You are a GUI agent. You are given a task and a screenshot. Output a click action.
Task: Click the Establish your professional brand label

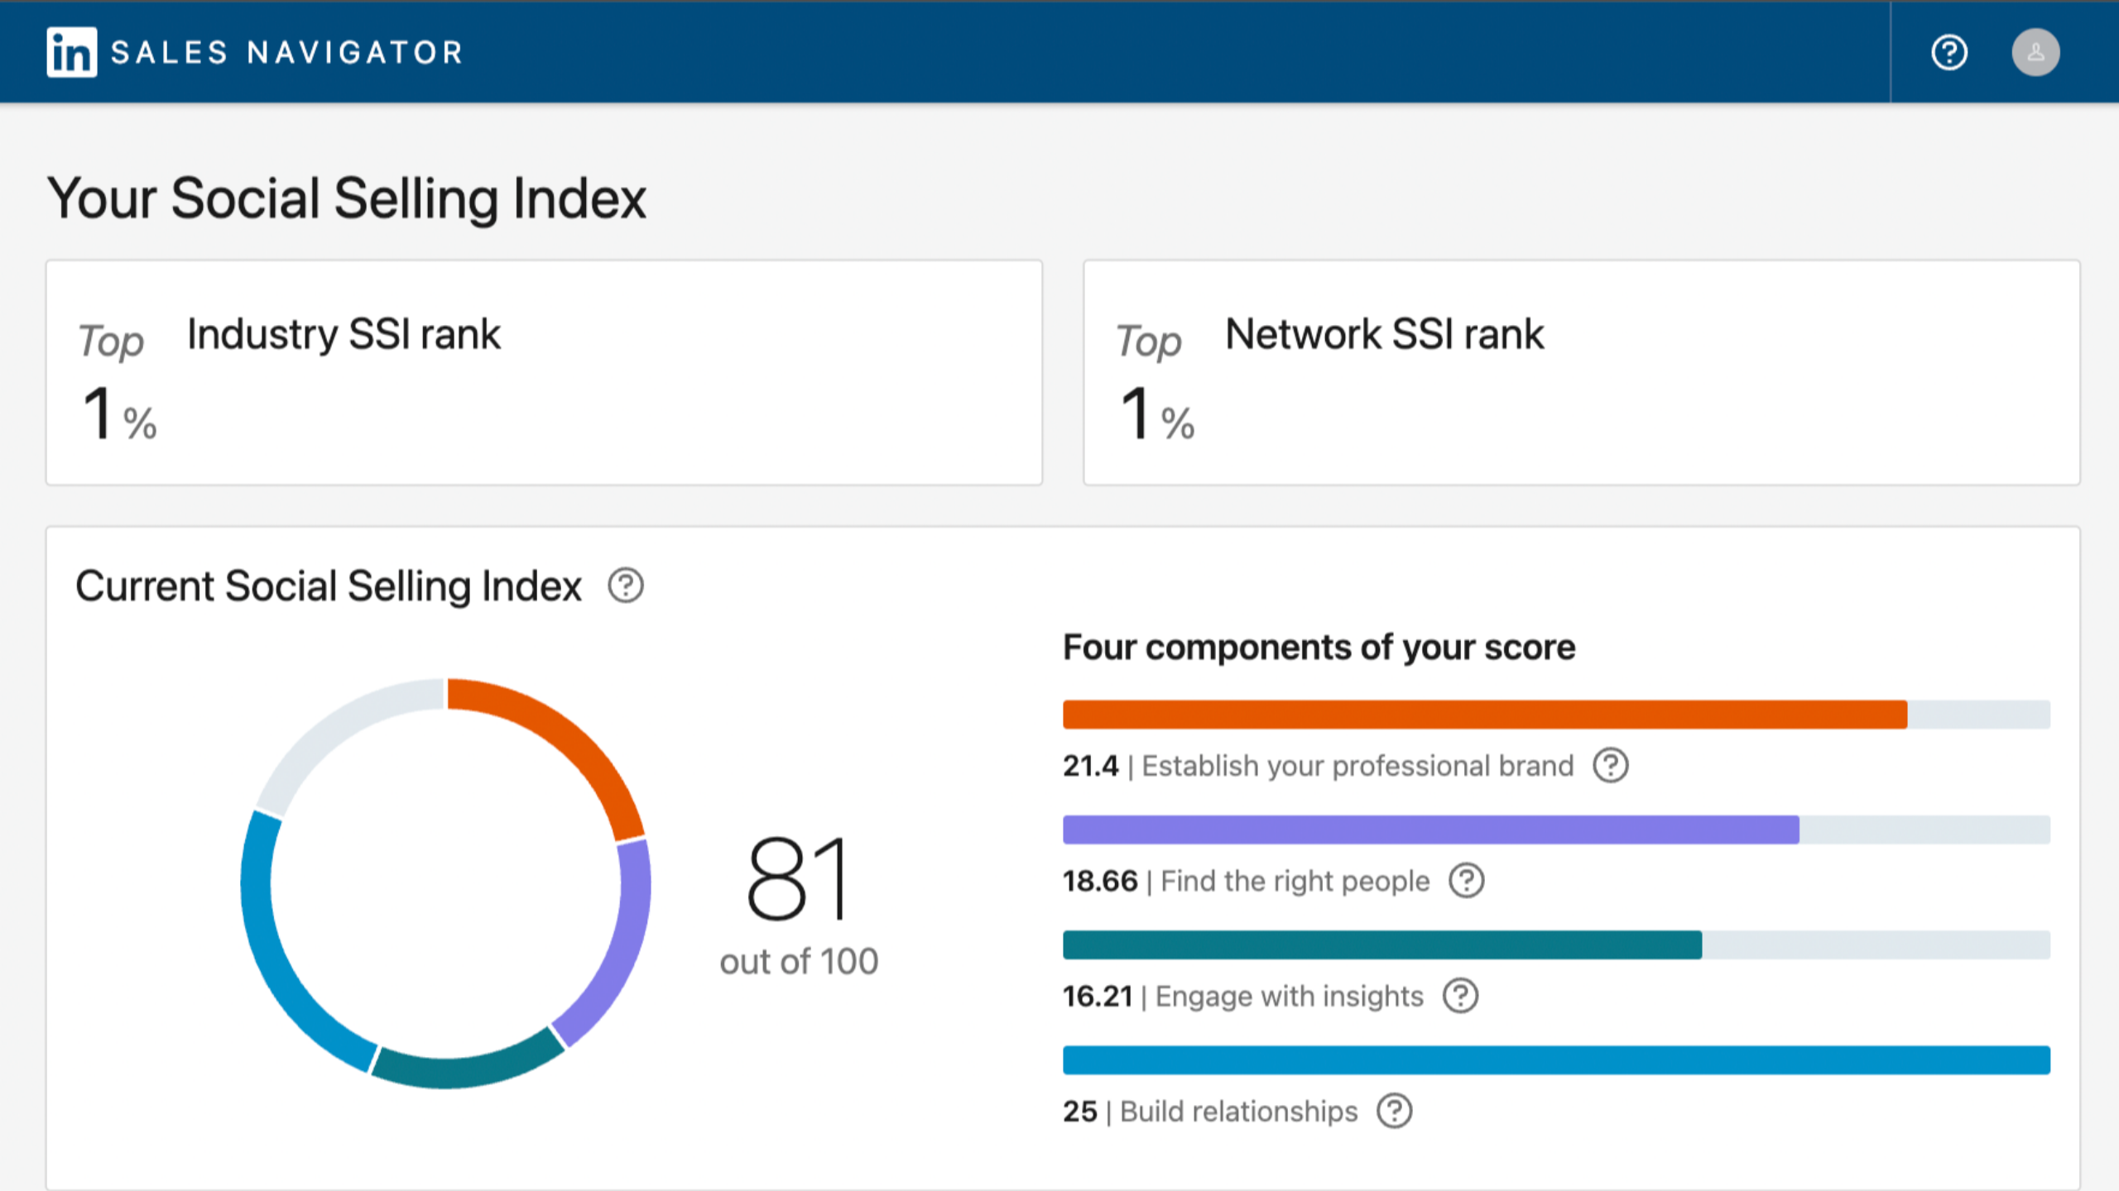1357,766
